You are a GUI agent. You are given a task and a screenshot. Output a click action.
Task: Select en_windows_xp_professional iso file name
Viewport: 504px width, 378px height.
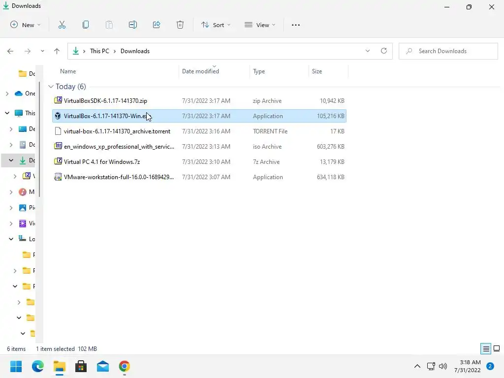(119, 147)
